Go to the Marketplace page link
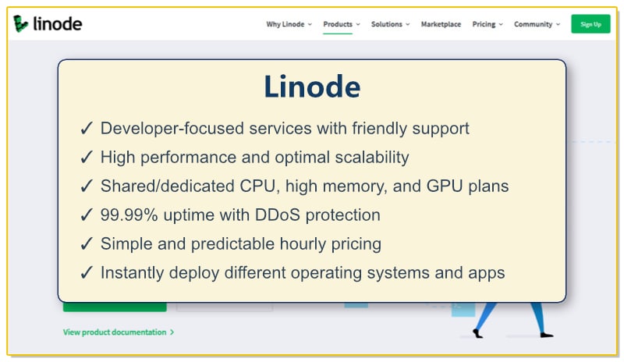 (x=441, y=24)
